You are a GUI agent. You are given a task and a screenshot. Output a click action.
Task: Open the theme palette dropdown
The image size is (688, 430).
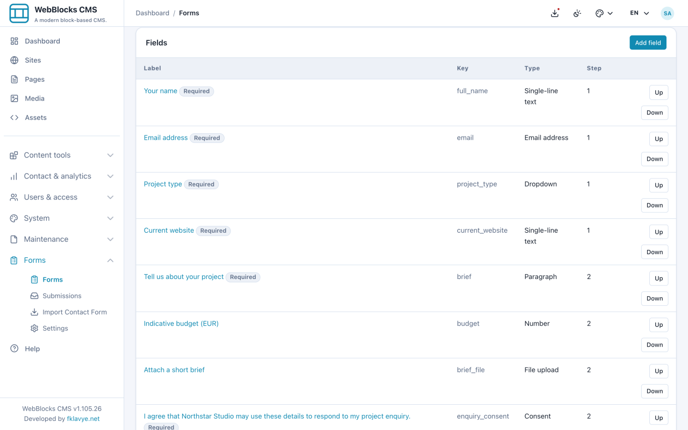(x=604, y=13)
